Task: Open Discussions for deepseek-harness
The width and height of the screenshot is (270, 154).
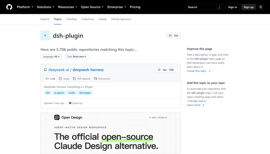Action: coord(102,79)
